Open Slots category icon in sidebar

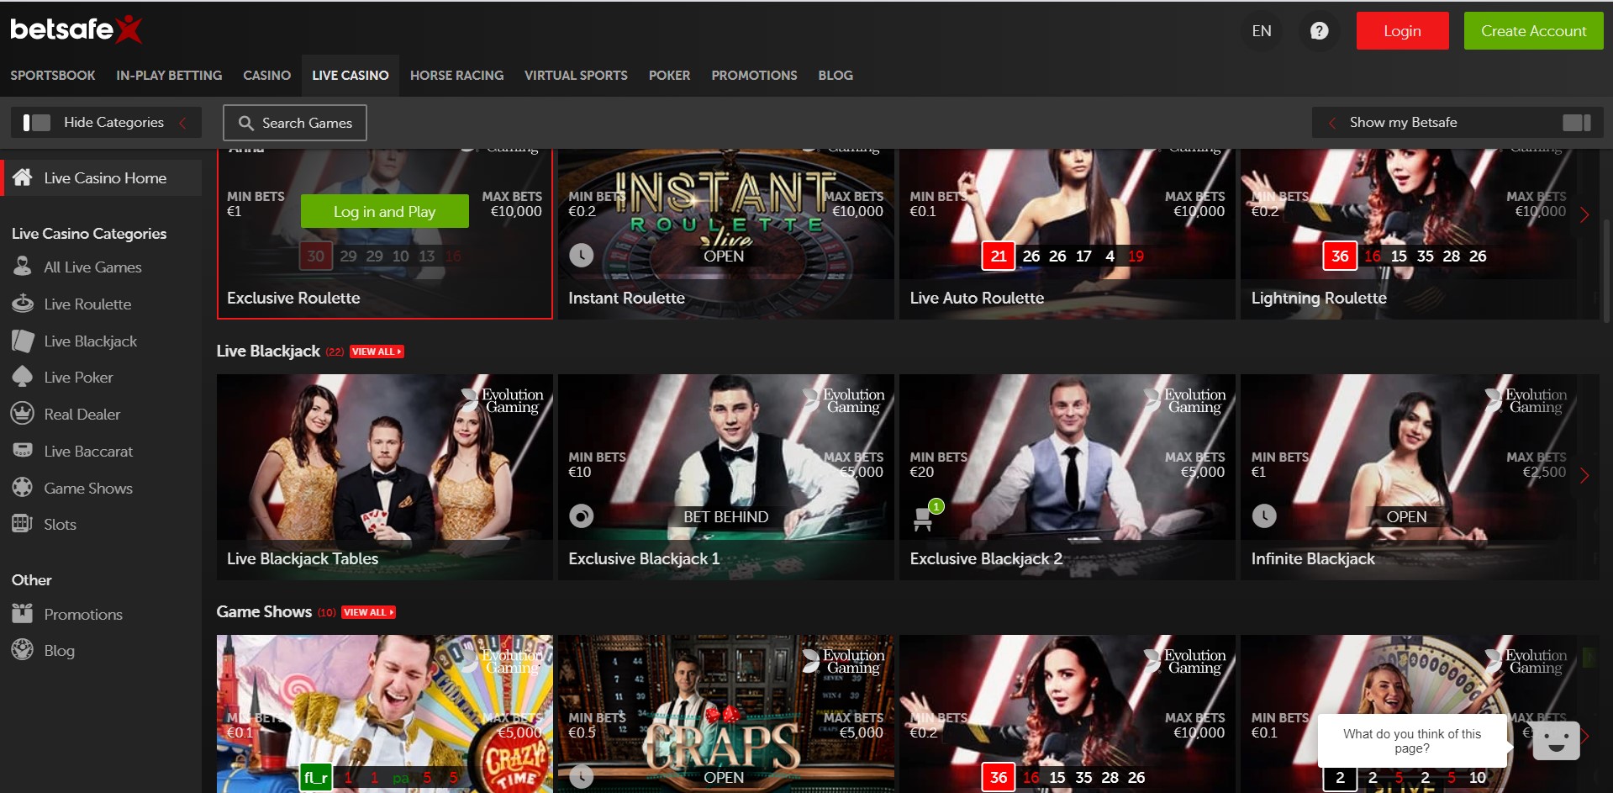(x=23, y=524)
